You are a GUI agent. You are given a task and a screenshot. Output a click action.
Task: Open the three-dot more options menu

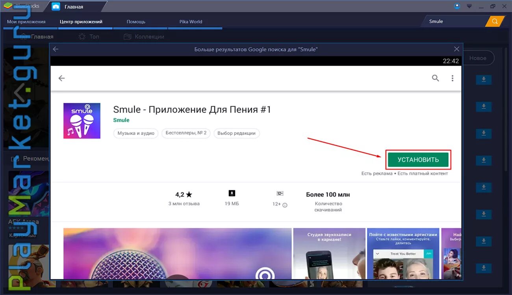click(x=453, y=78)
